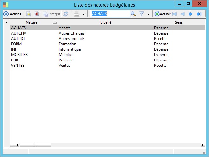Open the Actions menu
Viewport: 209px width, 157px height.
point(12,14)
